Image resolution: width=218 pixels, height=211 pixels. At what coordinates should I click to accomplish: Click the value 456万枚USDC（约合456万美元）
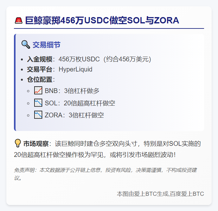point(105,59)
